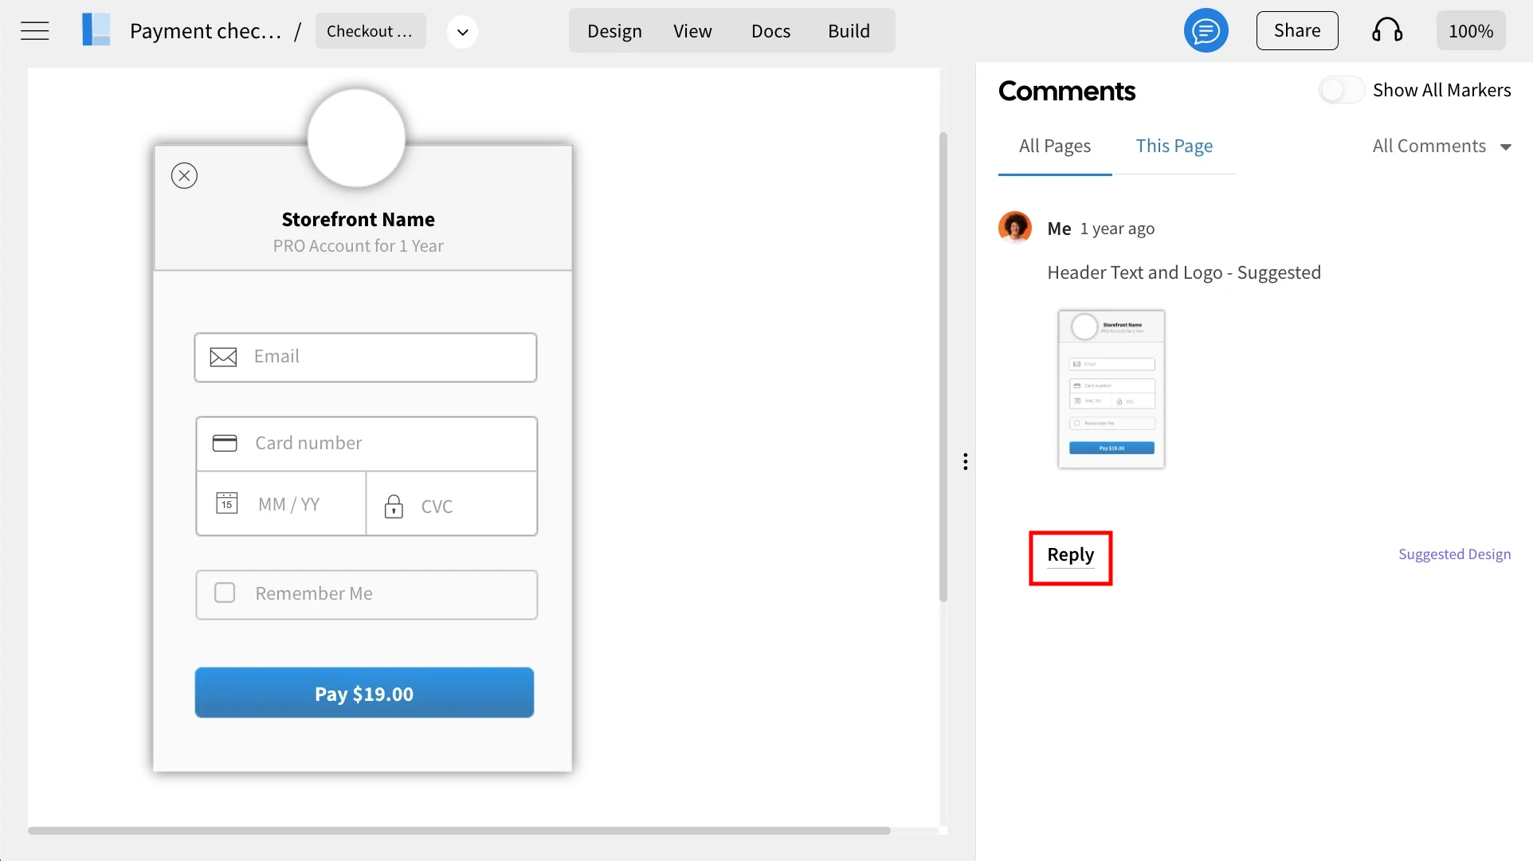Toggle the comments panel chat icon
Viewport: 1533px width, 861px height.
click(x=1206, y=31)
